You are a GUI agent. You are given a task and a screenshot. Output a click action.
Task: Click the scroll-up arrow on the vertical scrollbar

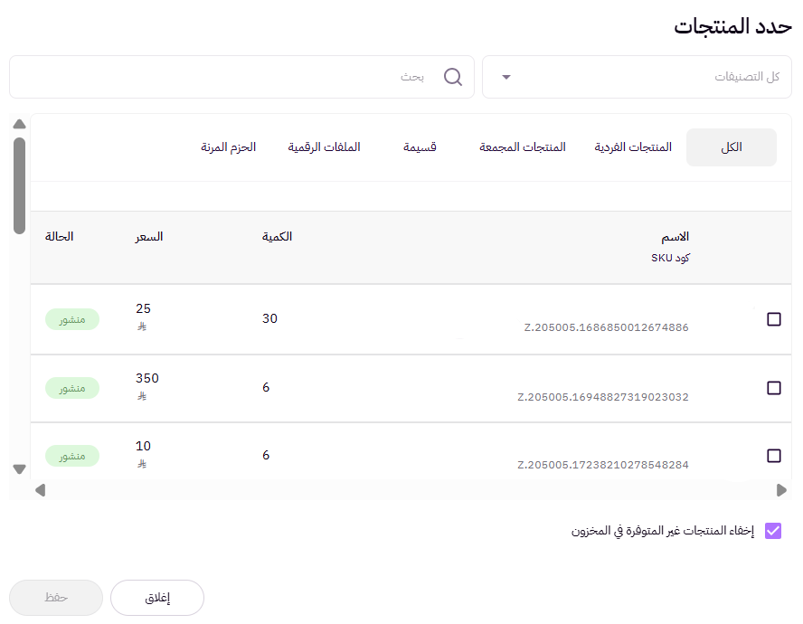click(x=19, y=124)
